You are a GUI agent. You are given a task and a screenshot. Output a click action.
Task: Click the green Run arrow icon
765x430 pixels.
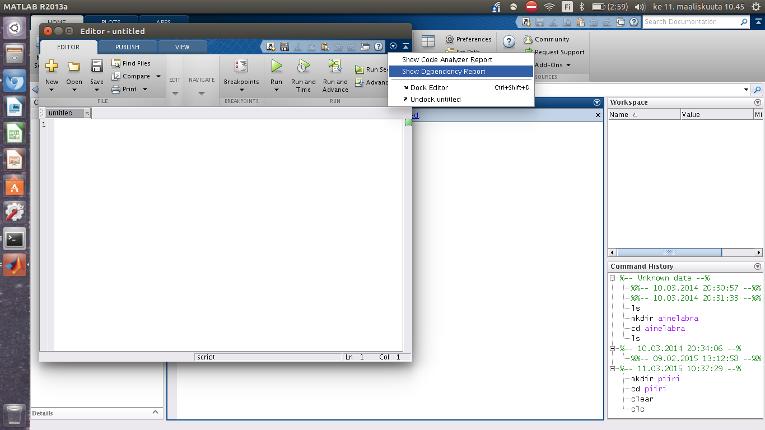[x=276, y=66]
